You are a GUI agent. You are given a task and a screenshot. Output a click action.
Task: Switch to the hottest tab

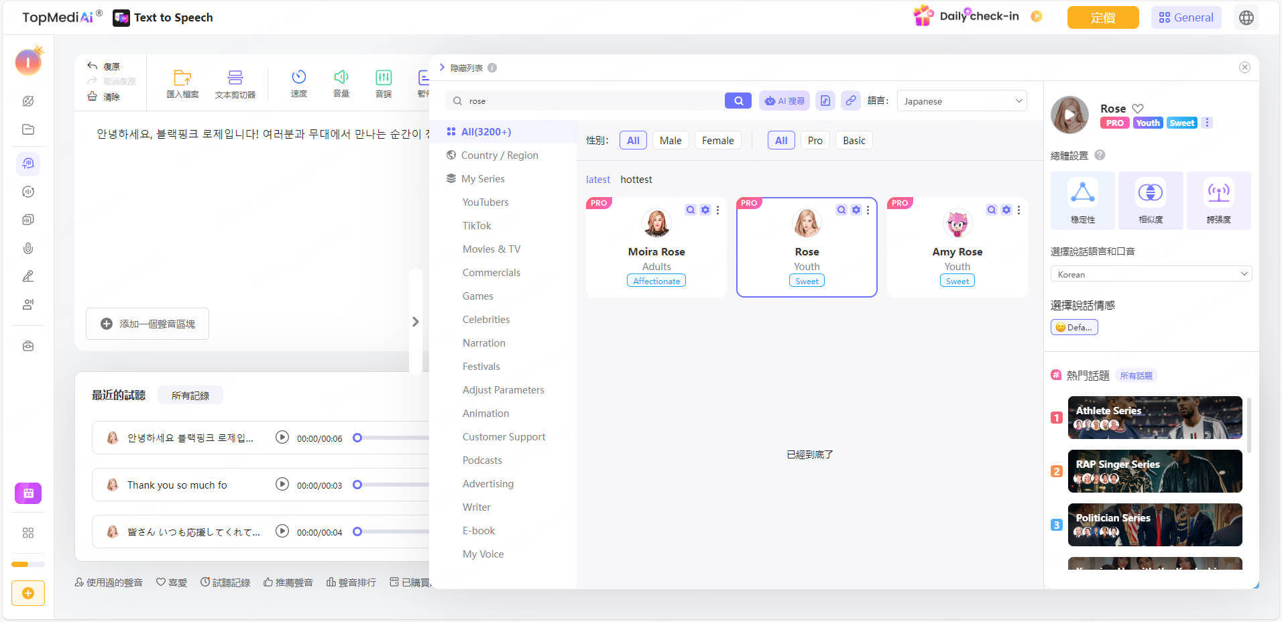[x=636, y=180]
